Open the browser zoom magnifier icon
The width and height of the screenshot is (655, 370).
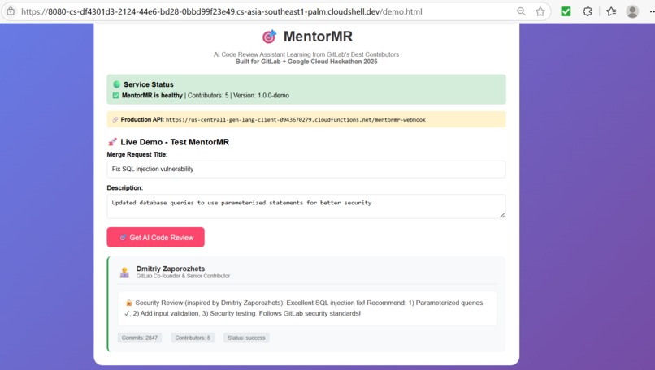coord(521,11)
